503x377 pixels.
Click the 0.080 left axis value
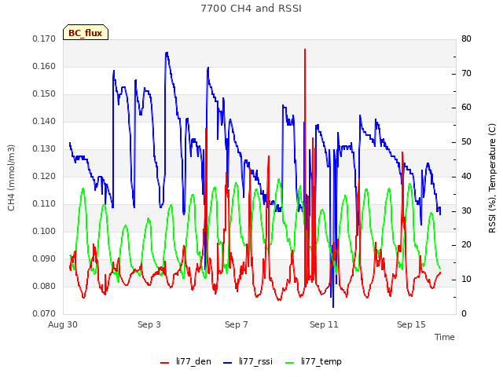pos(44,286)
